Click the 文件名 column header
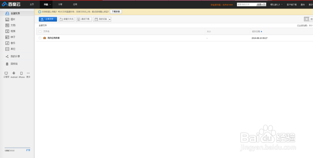 pos(46,31)
